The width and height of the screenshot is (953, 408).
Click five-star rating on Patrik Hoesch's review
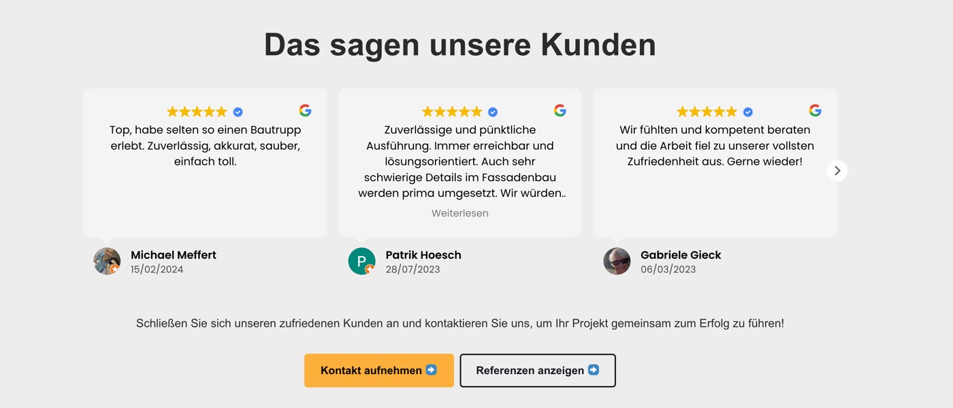point(452,112)
